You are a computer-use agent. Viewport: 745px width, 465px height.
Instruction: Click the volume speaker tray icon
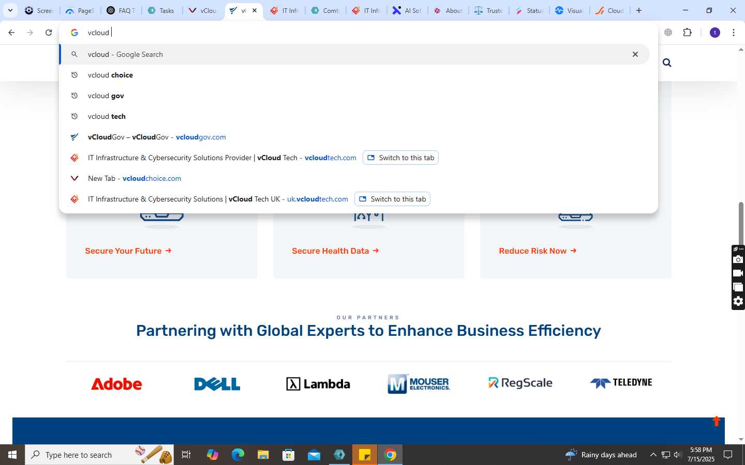click(678, 455)
